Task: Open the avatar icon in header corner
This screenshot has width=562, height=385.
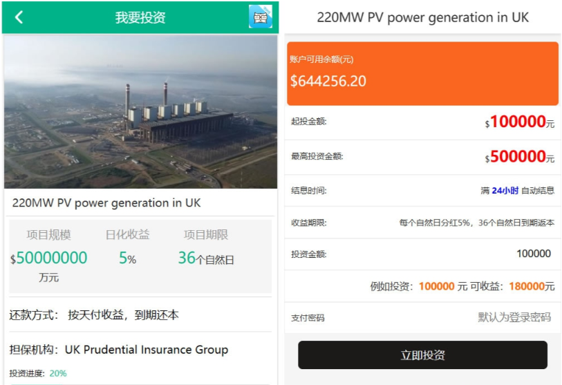Action: coord(260,17)
